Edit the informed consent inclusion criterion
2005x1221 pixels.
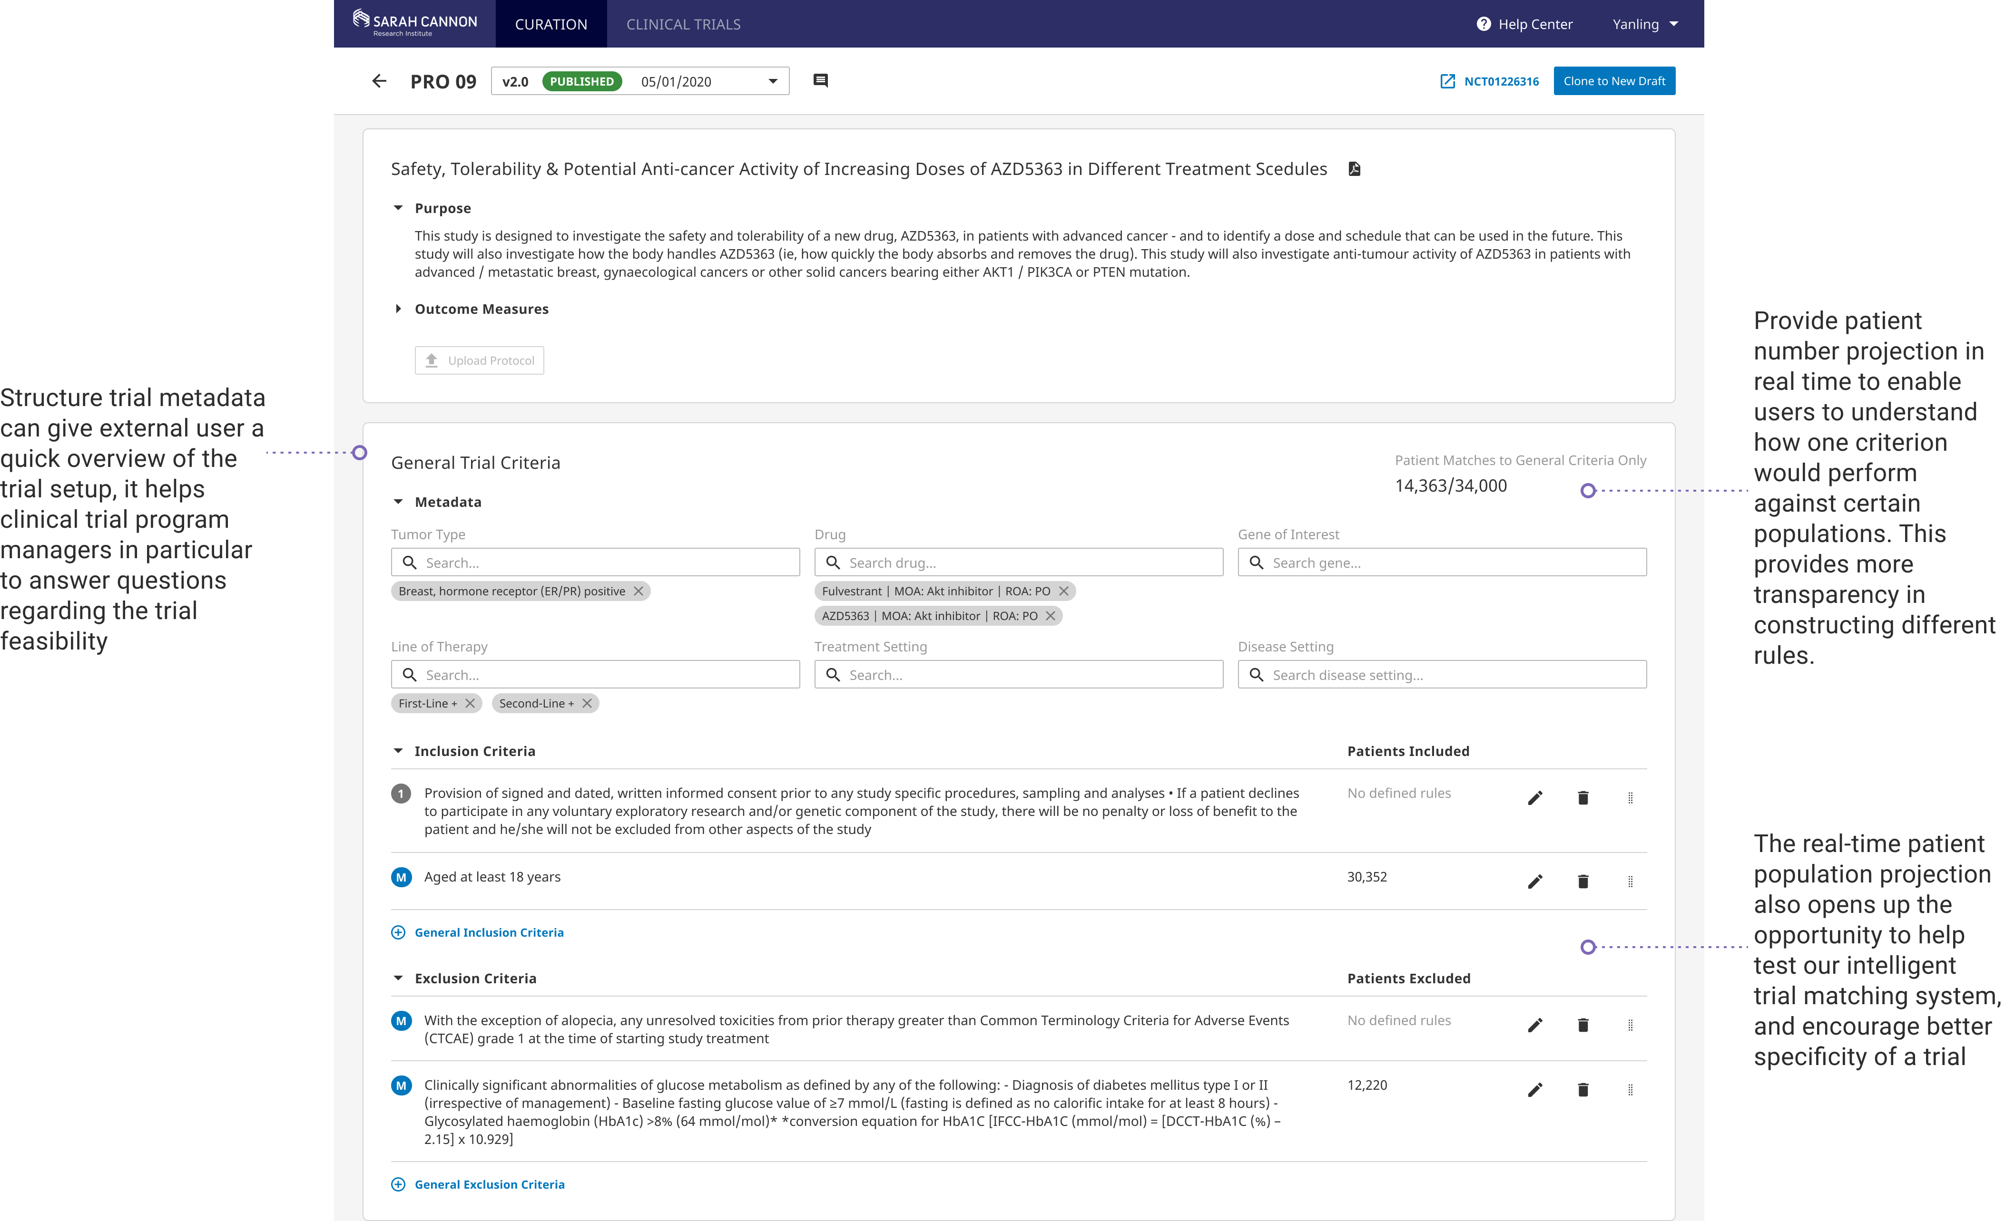tap(1534, 798)
